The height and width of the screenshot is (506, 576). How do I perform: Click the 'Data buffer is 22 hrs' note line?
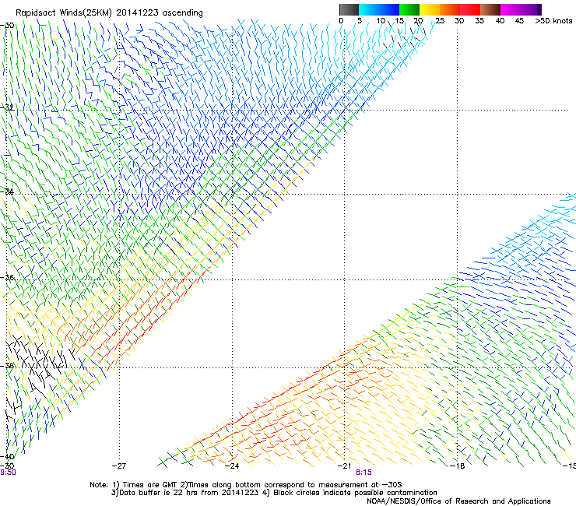click(x=274, y=493)
